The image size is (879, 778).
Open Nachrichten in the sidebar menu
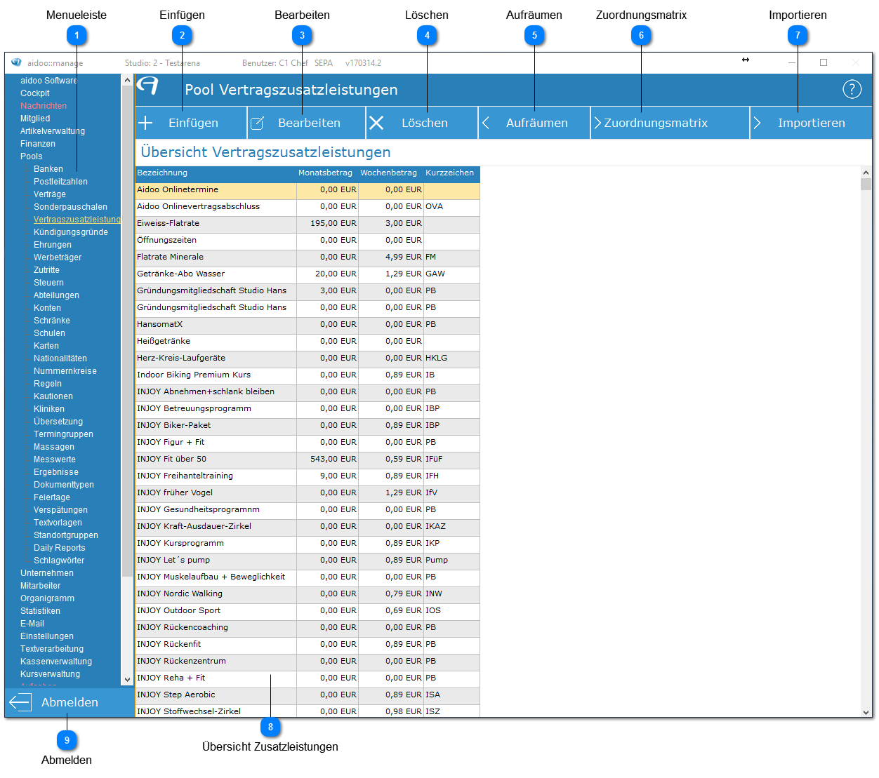click(44, 106)
